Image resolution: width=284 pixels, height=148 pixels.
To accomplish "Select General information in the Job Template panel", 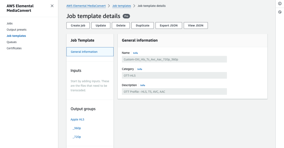I will [84, 52].
